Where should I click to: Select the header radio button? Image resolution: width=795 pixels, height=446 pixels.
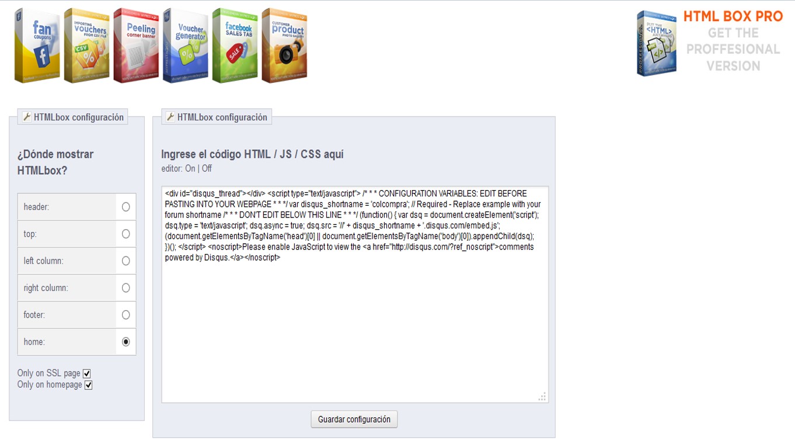[x=125, y=207]
